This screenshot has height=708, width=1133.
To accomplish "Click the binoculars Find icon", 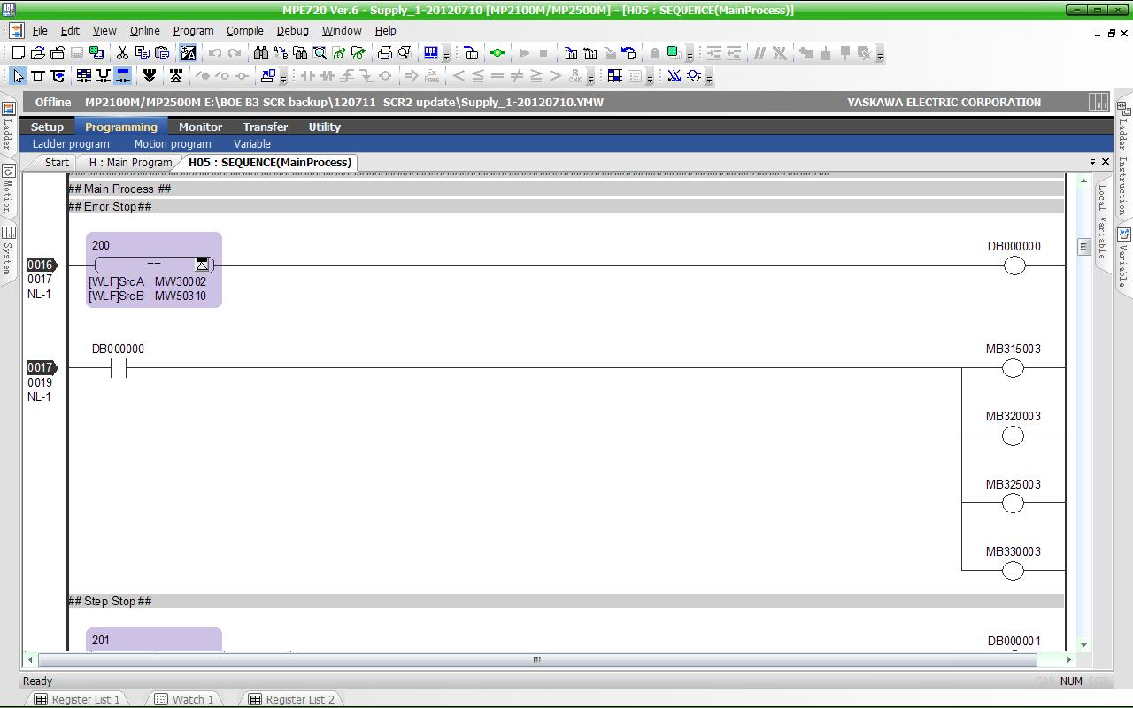I will click(x=260, y=53).
